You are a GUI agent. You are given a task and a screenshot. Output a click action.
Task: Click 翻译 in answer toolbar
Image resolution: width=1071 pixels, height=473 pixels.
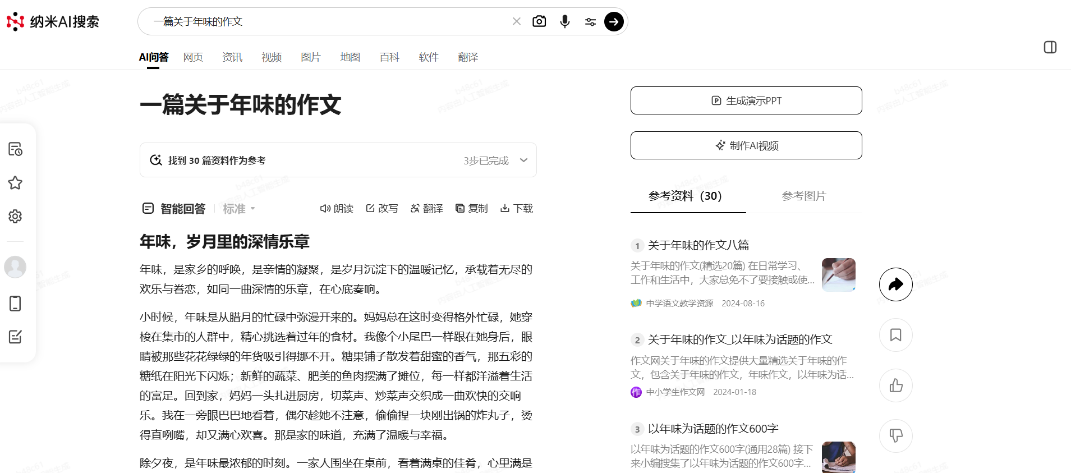(426, 209)
